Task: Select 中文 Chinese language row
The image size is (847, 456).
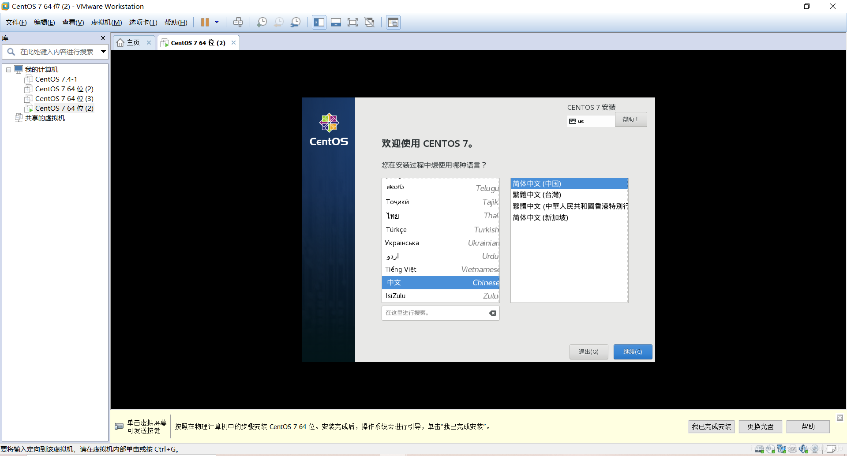Action: point(441,283)
